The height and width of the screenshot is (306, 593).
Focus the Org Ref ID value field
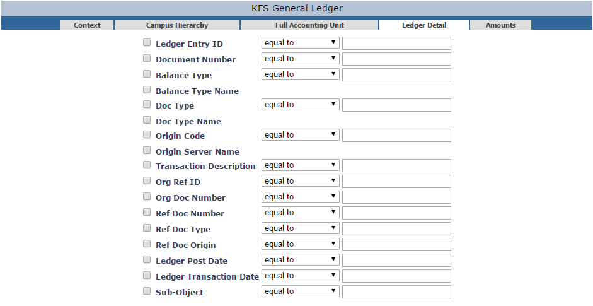coord(397,182)
